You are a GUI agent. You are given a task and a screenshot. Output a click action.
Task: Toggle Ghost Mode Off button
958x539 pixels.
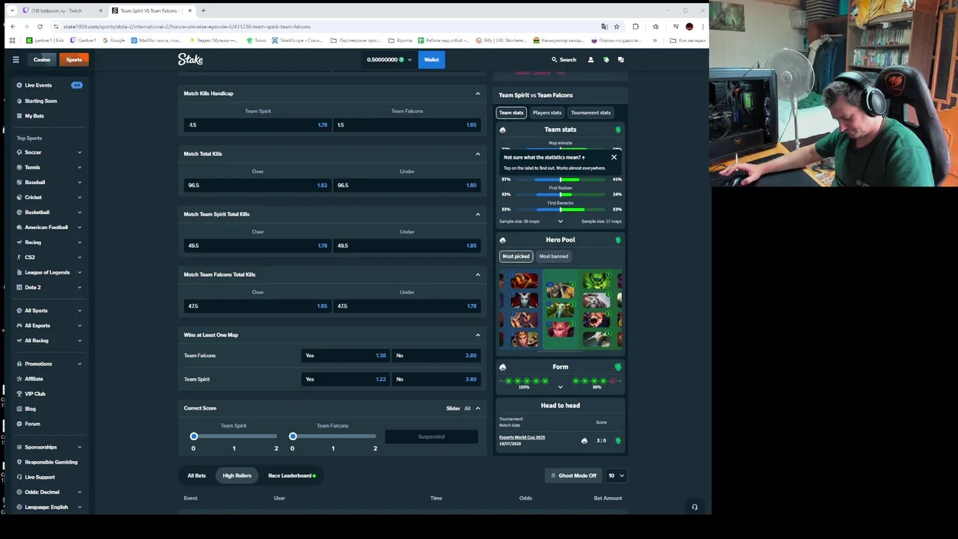[573, 475]
